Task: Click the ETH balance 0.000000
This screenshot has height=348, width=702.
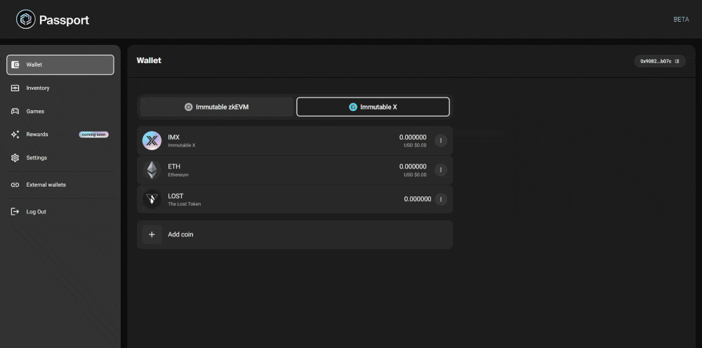Action: tap(413, 166)
